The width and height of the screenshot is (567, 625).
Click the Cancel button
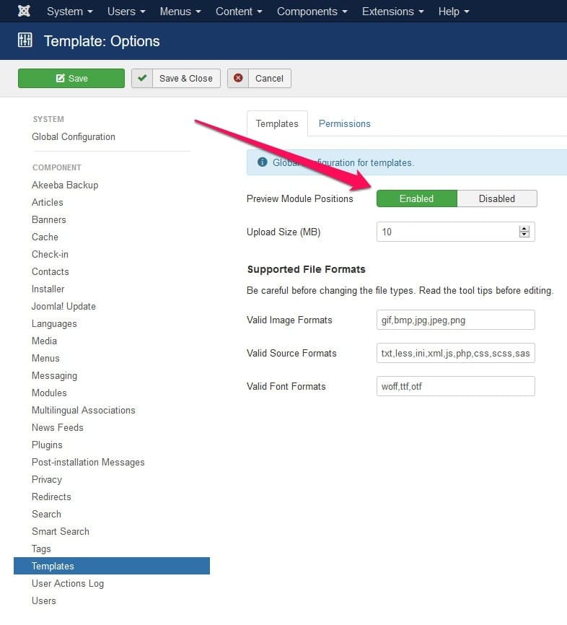[259, 78]
